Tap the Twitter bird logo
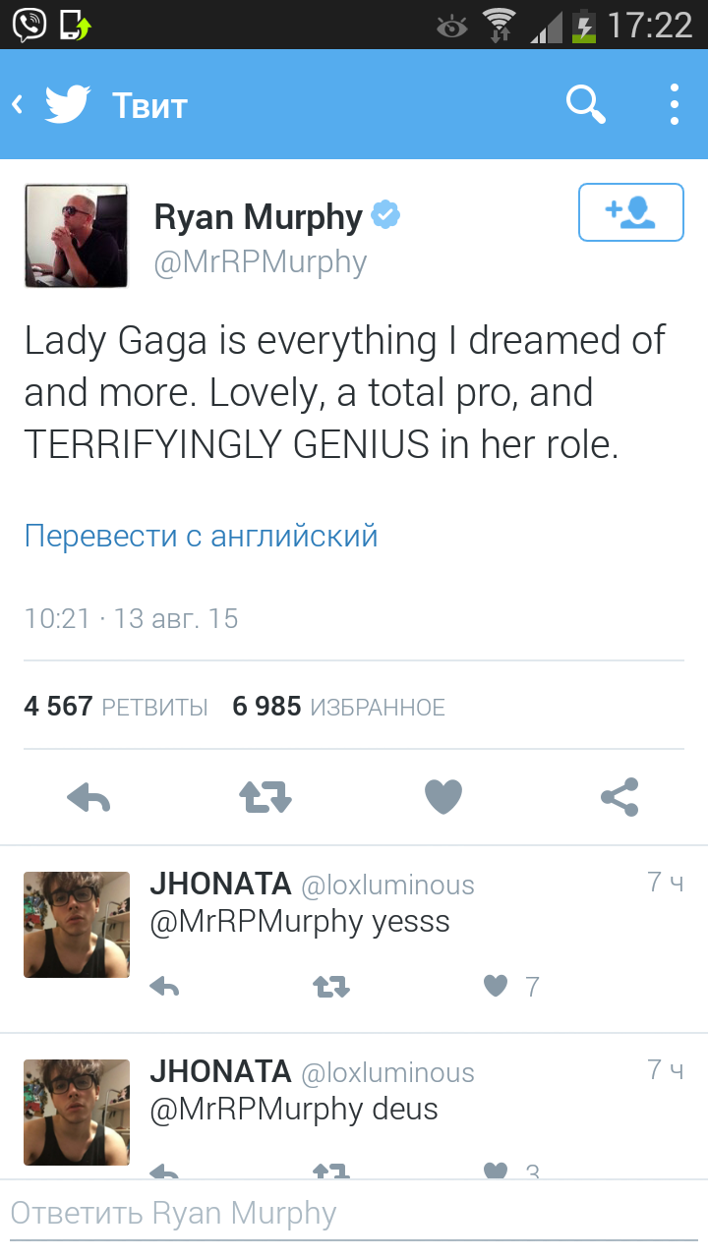Viewport: 708px width, 1258px height. pos(68,104)
